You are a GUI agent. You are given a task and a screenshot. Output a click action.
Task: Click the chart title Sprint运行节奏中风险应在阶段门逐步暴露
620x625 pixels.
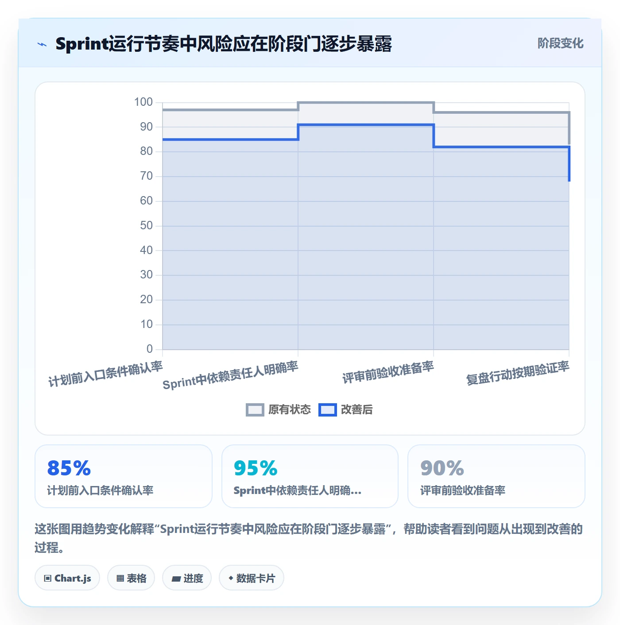point(224,44)
